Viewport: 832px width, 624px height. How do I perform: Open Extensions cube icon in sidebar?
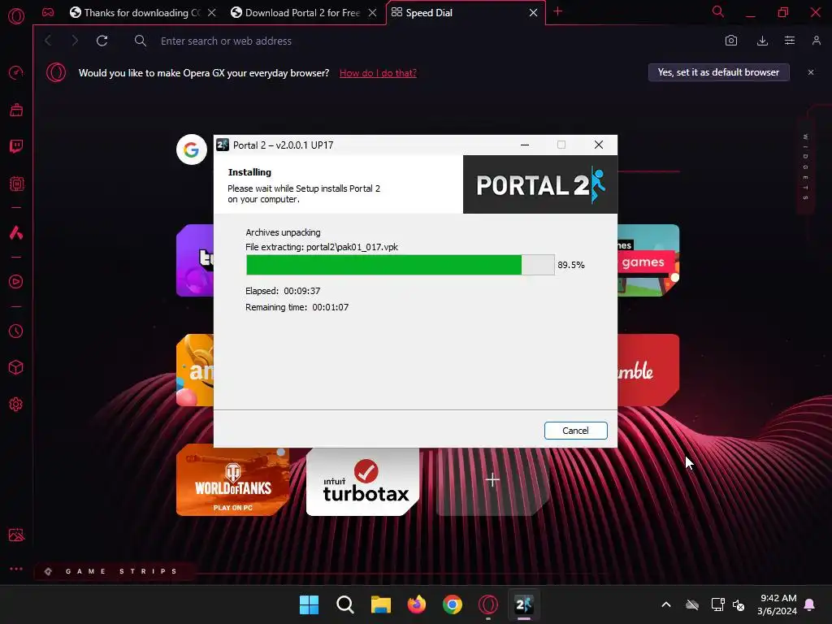click(16, 368)
